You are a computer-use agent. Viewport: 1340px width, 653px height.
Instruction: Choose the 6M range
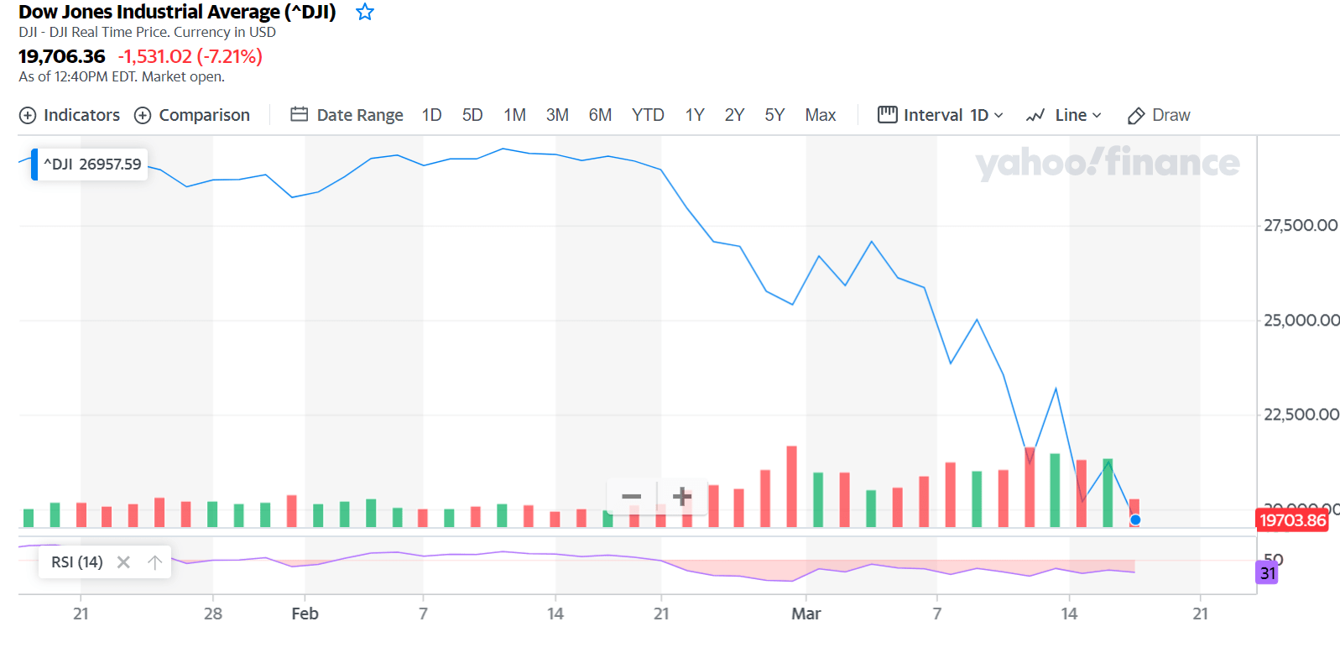[600, 115]
